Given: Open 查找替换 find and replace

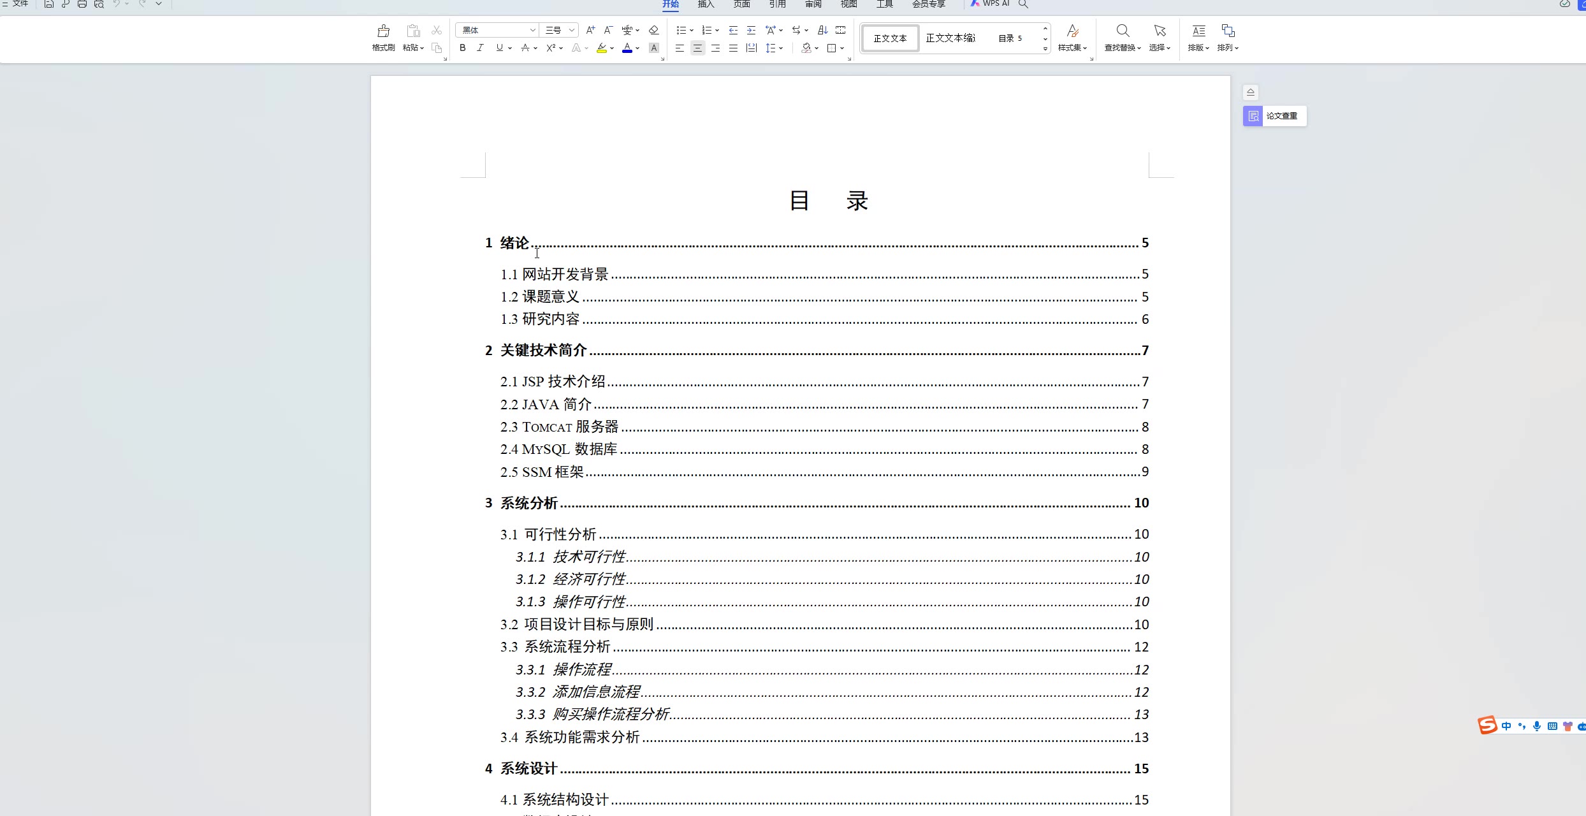Looking at the screenshot, I should pos(1123,38).
